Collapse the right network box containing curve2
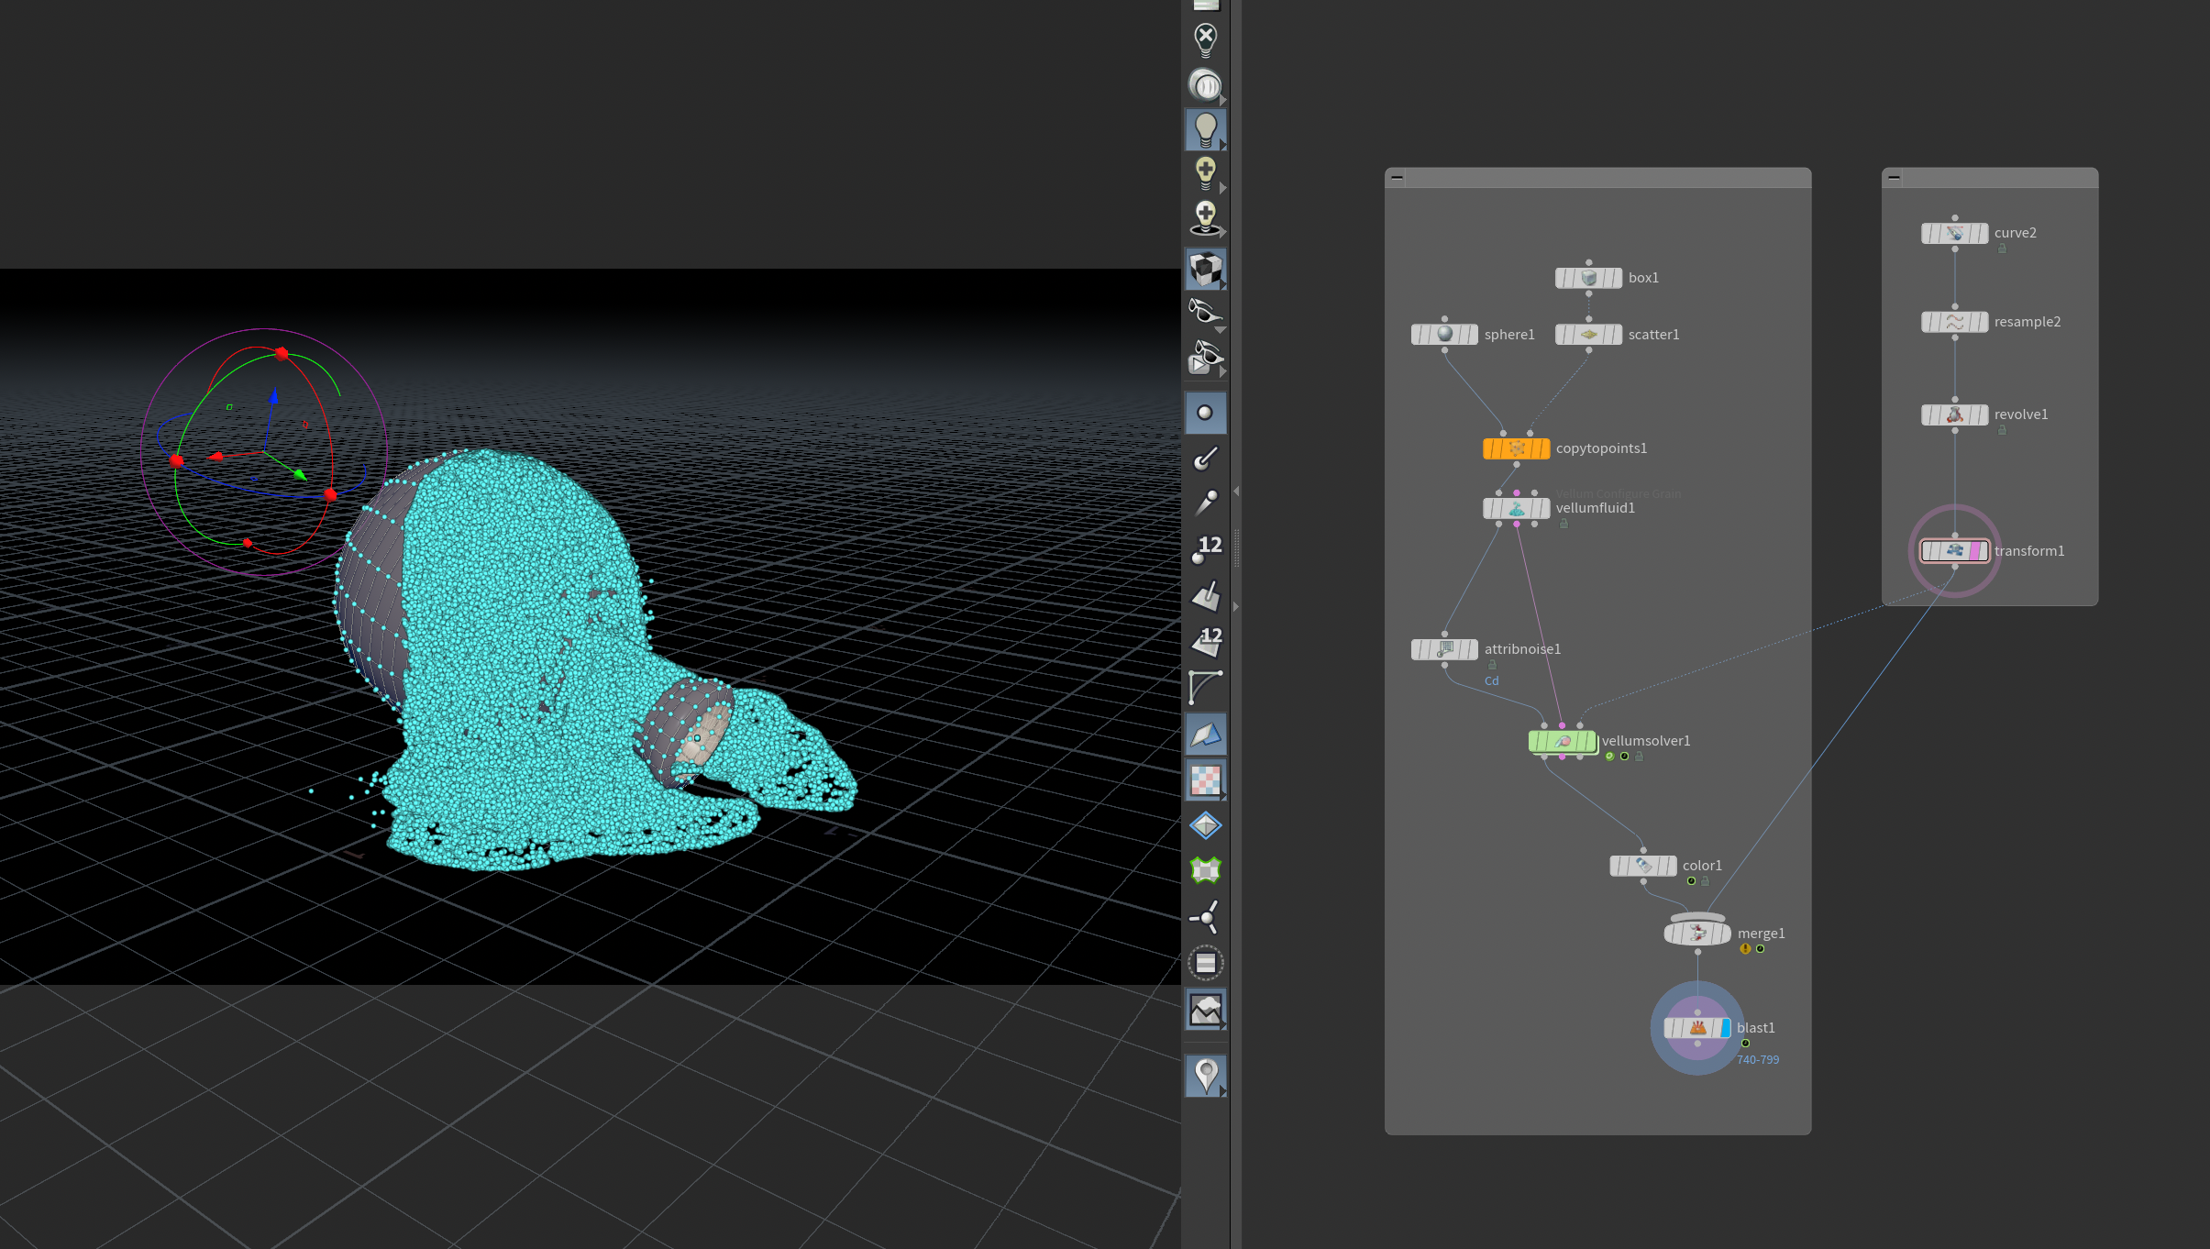Viewport: 2210px width, 1249px height. 1894,177
